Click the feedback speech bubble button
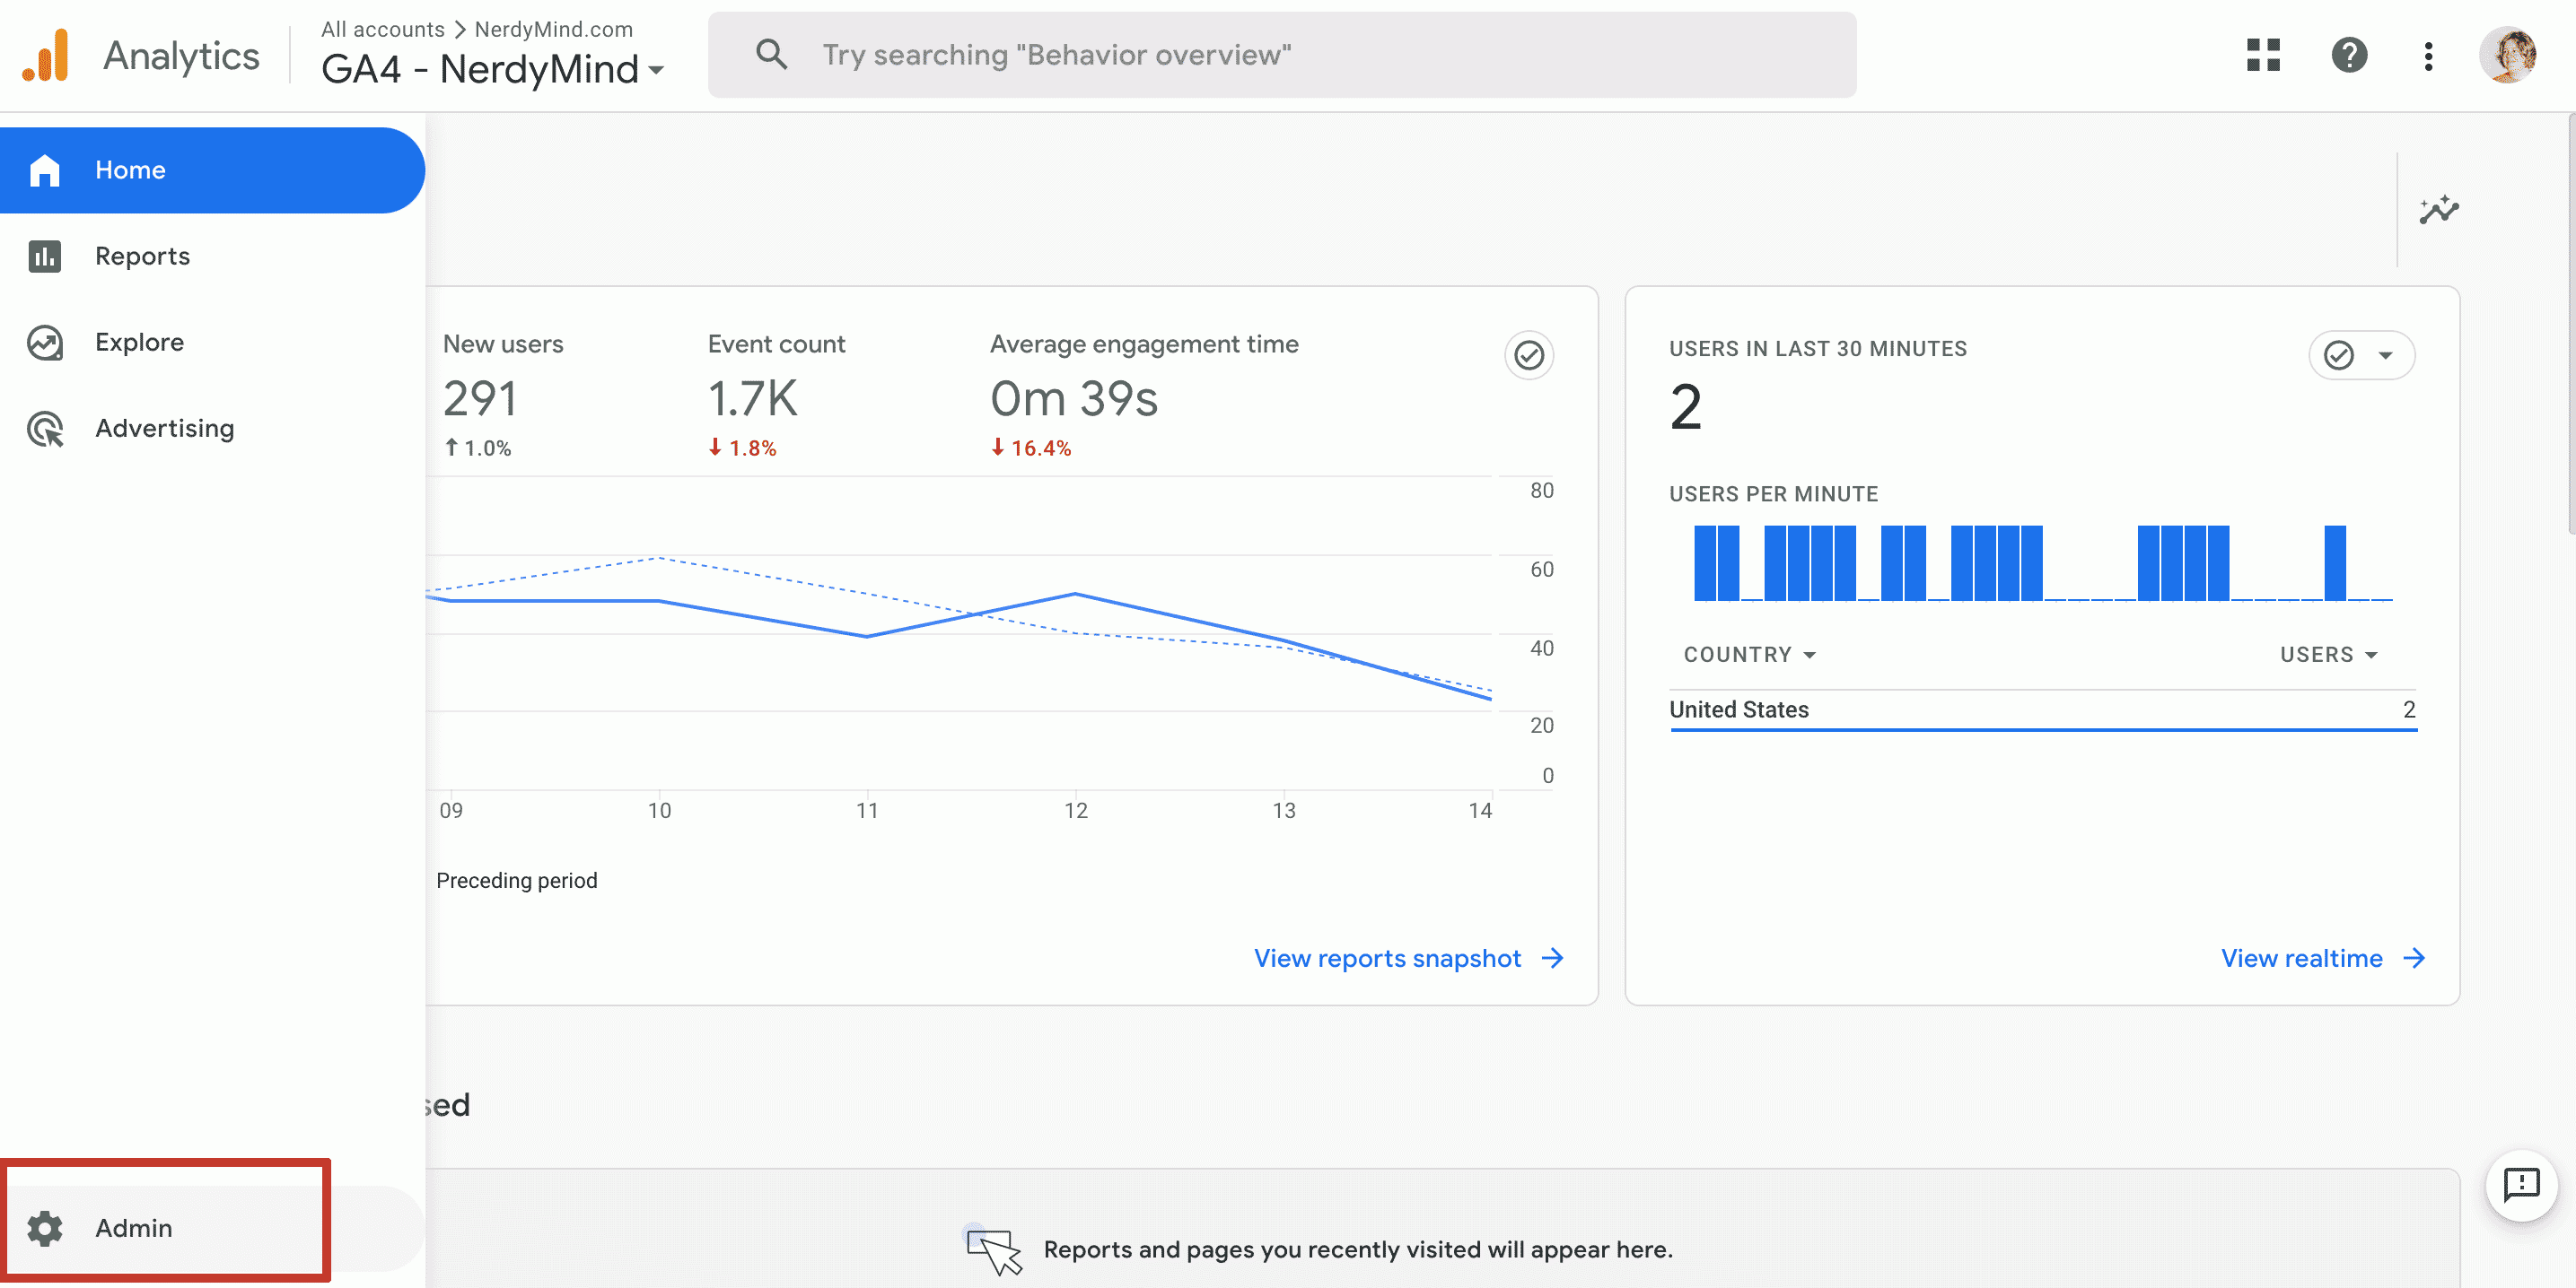This screenshot has height=1288, width=2576. 2521,1185
